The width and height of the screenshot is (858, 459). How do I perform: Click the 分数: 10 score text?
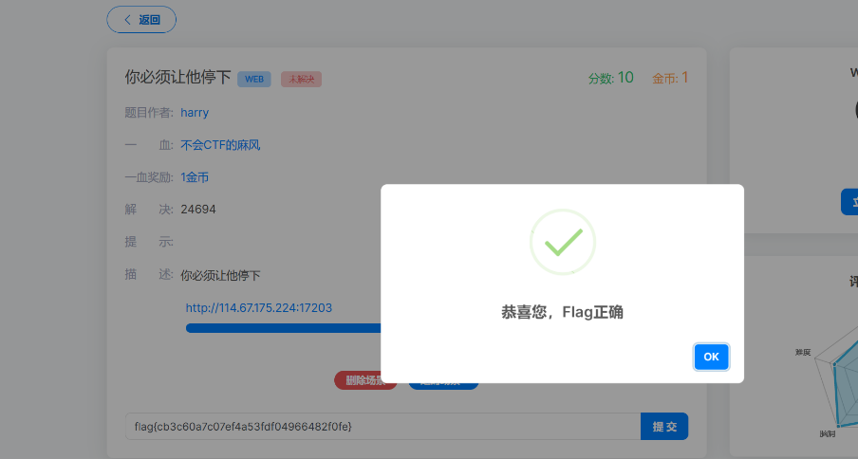click(610, 78)
